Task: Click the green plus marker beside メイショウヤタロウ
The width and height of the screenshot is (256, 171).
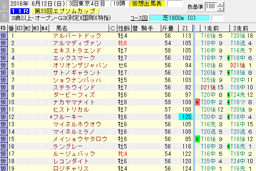Action: [197, 139]
